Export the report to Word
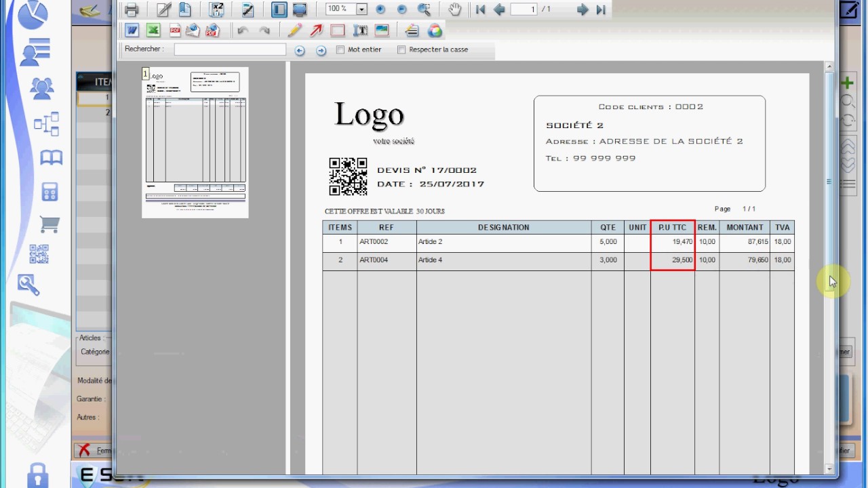868x488 pixels. [x=132, y=30]
